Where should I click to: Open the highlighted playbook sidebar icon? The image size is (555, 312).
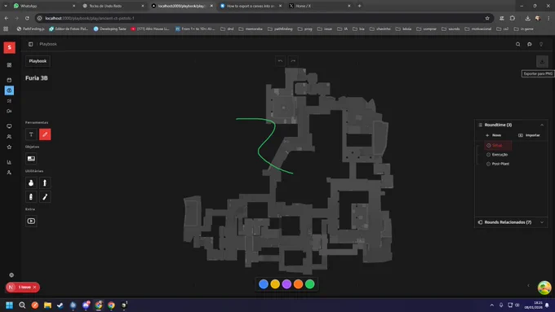(9, 90)
